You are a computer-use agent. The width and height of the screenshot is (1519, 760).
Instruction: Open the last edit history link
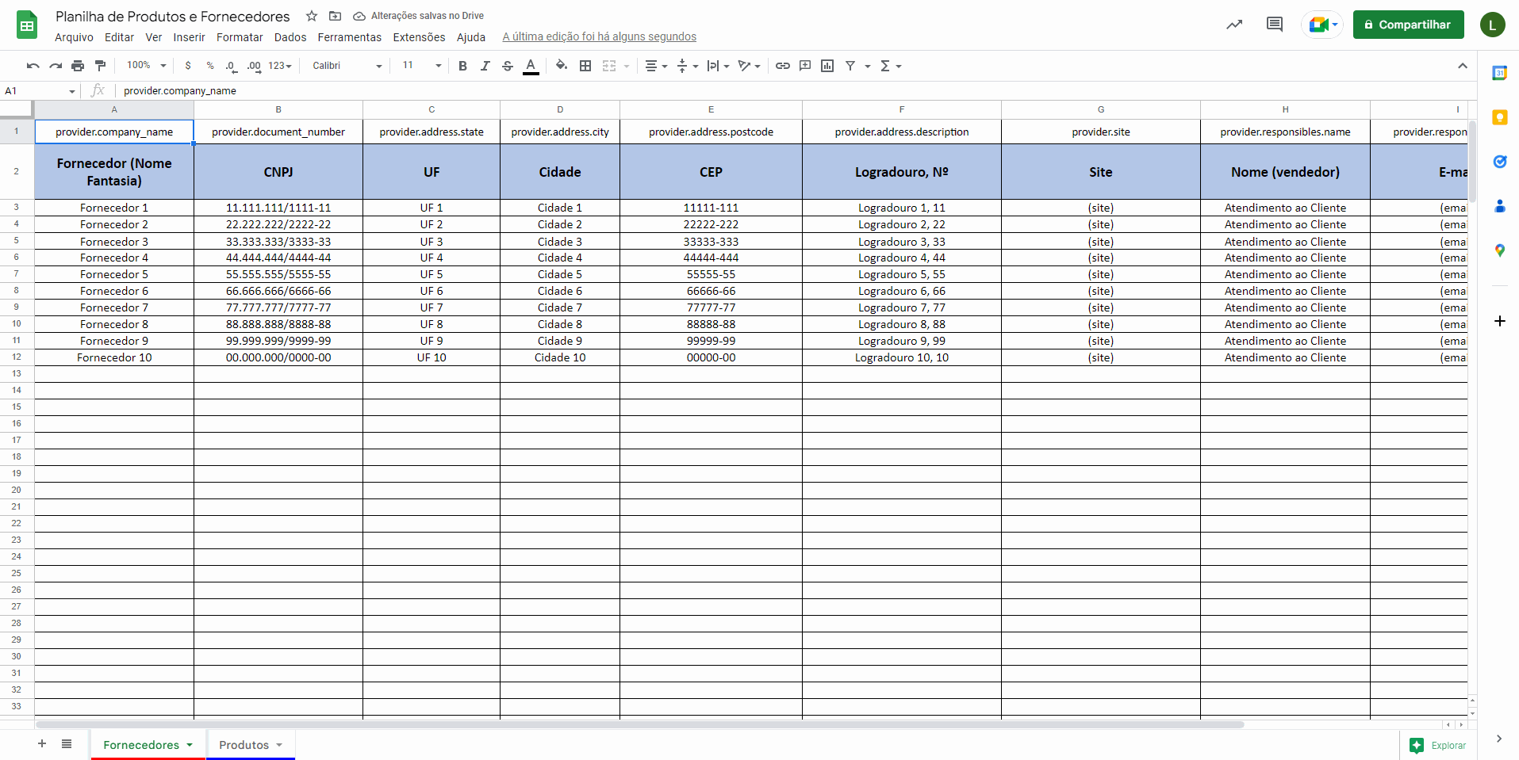599,37
